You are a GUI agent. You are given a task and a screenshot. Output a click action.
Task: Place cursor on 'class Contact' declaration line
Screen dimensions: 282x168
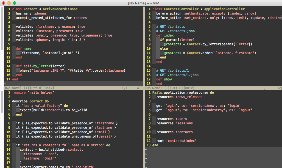point(45,9)
